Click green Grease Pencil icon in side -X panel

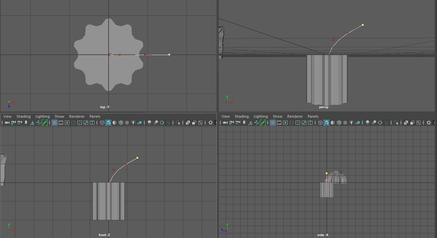(x=263, y=123)
